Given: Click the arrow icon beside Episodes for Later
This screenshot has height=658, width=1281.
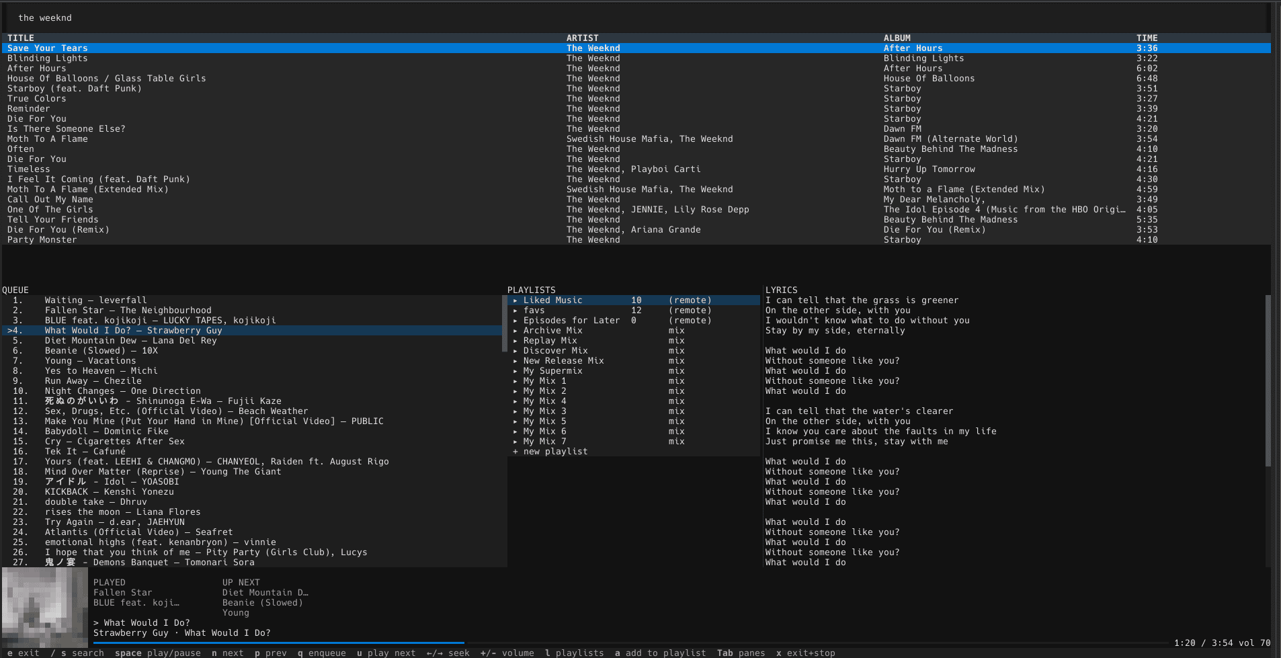Looking at the screenshot, I should (515, 321).
